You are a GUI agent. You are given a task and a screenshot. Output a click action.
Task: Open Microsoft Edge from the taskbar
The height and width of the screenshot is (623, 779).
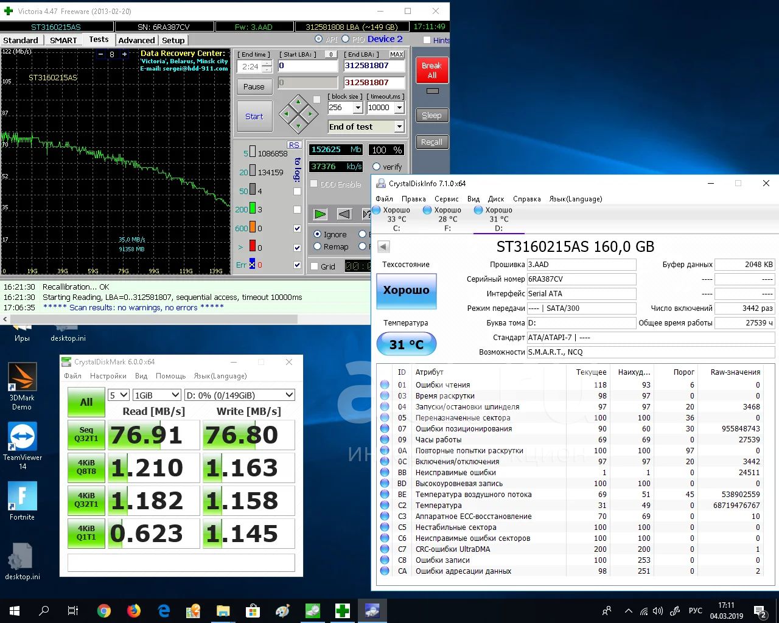163,611
